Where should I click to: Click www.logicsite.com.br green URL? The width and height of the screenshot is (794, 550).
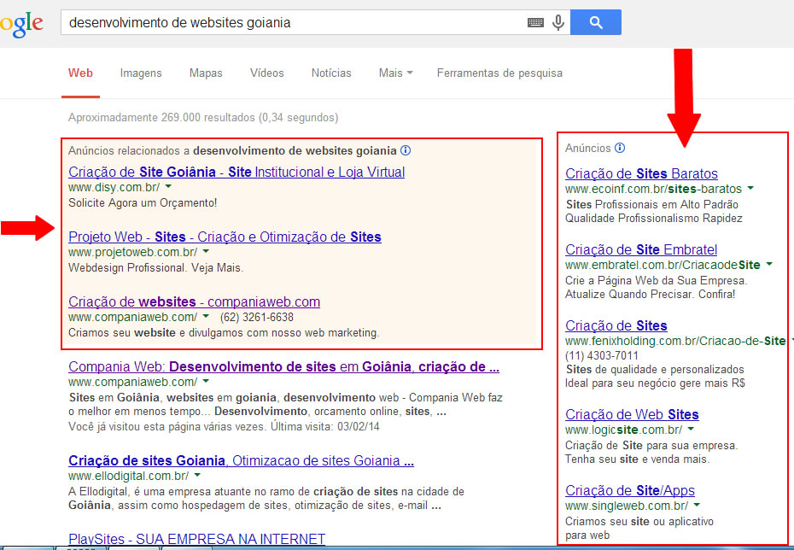pyautogui.click(x=623, y=430)
